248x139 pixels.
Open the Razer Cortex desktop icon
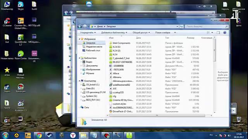[21, 55]
